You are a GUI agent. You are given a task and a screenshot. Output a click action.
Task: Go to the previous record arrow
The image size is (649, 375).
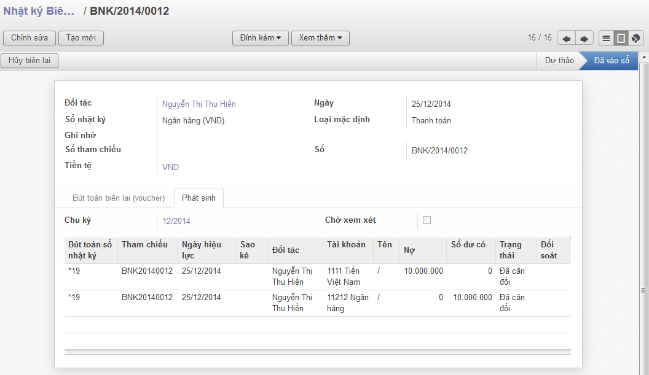566,38
